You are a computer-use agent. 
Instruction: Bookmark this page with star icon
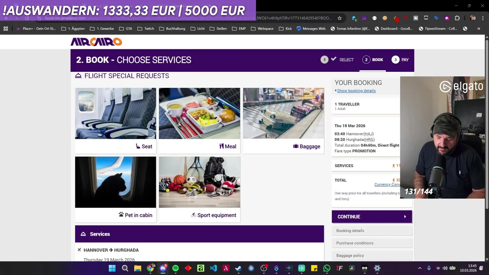pos(339,18)
